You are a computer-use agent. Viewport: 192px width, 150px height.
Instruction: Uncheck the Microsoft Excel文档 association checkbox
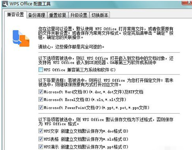coord(41,100)
